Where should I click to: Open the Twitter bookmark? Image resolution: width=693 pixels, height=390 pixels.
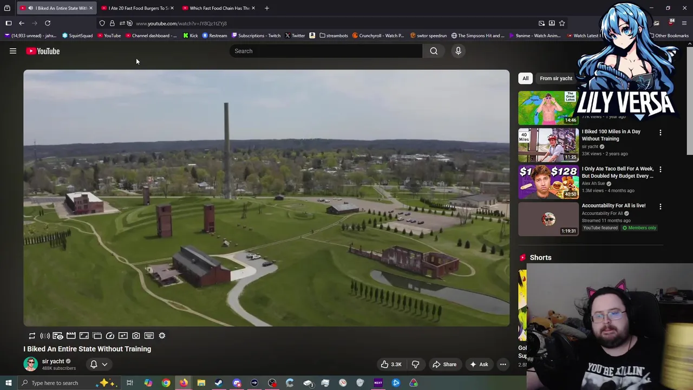coord(295,36)
